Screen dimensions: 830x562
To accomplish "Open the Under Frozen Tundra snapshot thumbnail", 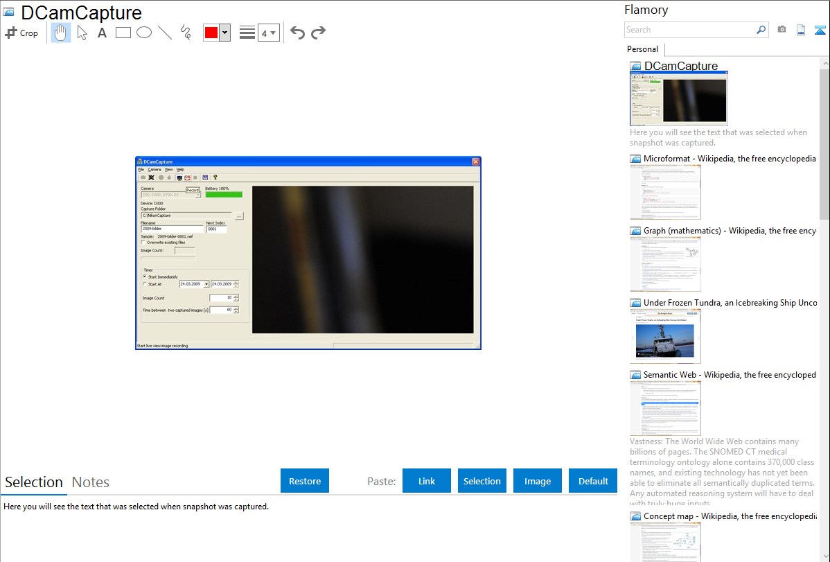I will pyautogui.click(x=665, y=336).
